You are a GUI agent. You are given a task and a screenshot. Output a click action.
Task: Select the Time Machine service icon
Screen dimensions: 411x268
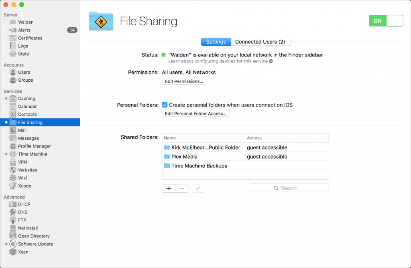point(13,154)
